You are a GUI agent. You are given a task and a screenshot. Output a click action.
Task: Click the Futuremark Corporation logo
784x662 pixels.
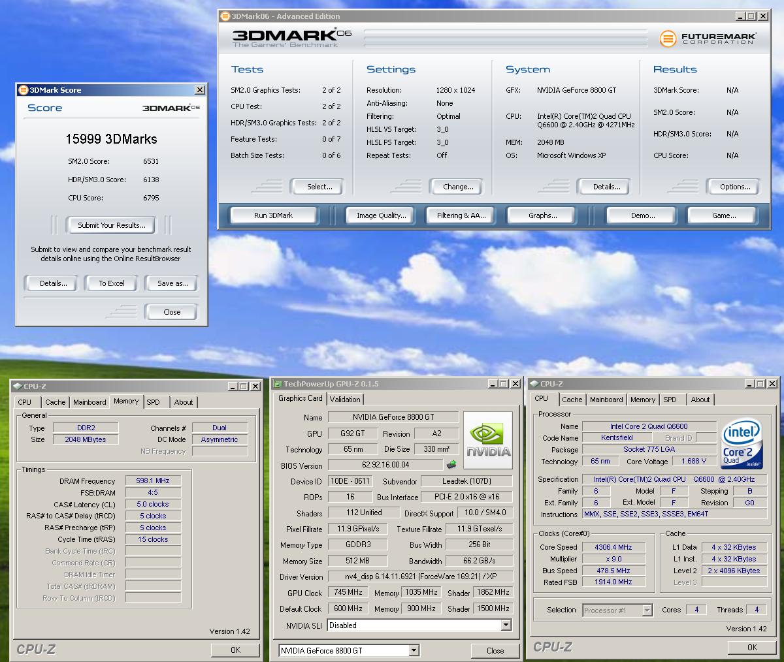[708, 39]
